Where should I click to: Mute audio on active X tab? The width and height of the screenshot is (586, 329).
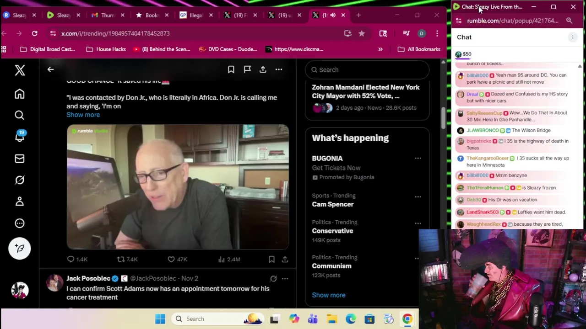point(333,15)
